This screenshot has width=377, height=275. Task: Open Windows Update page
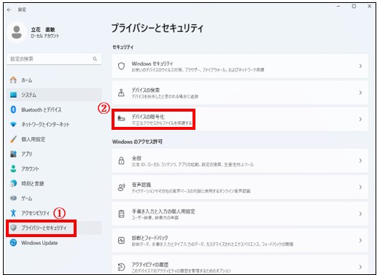tap(54, 243)
